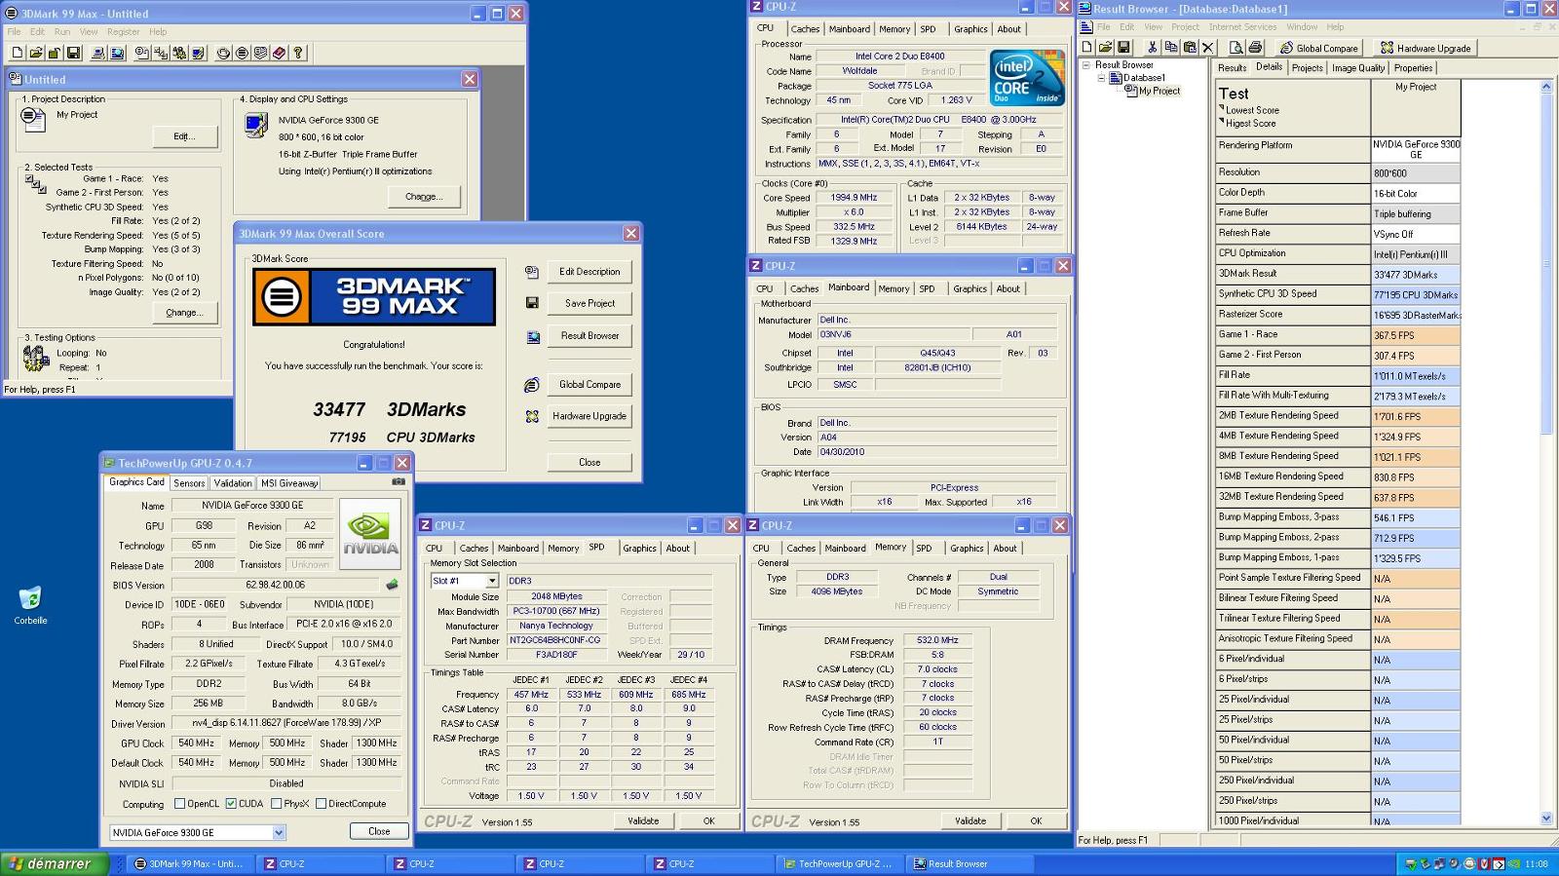
Task: Switch to Validation tab in GPU-Z
Action: coord(232,483)
